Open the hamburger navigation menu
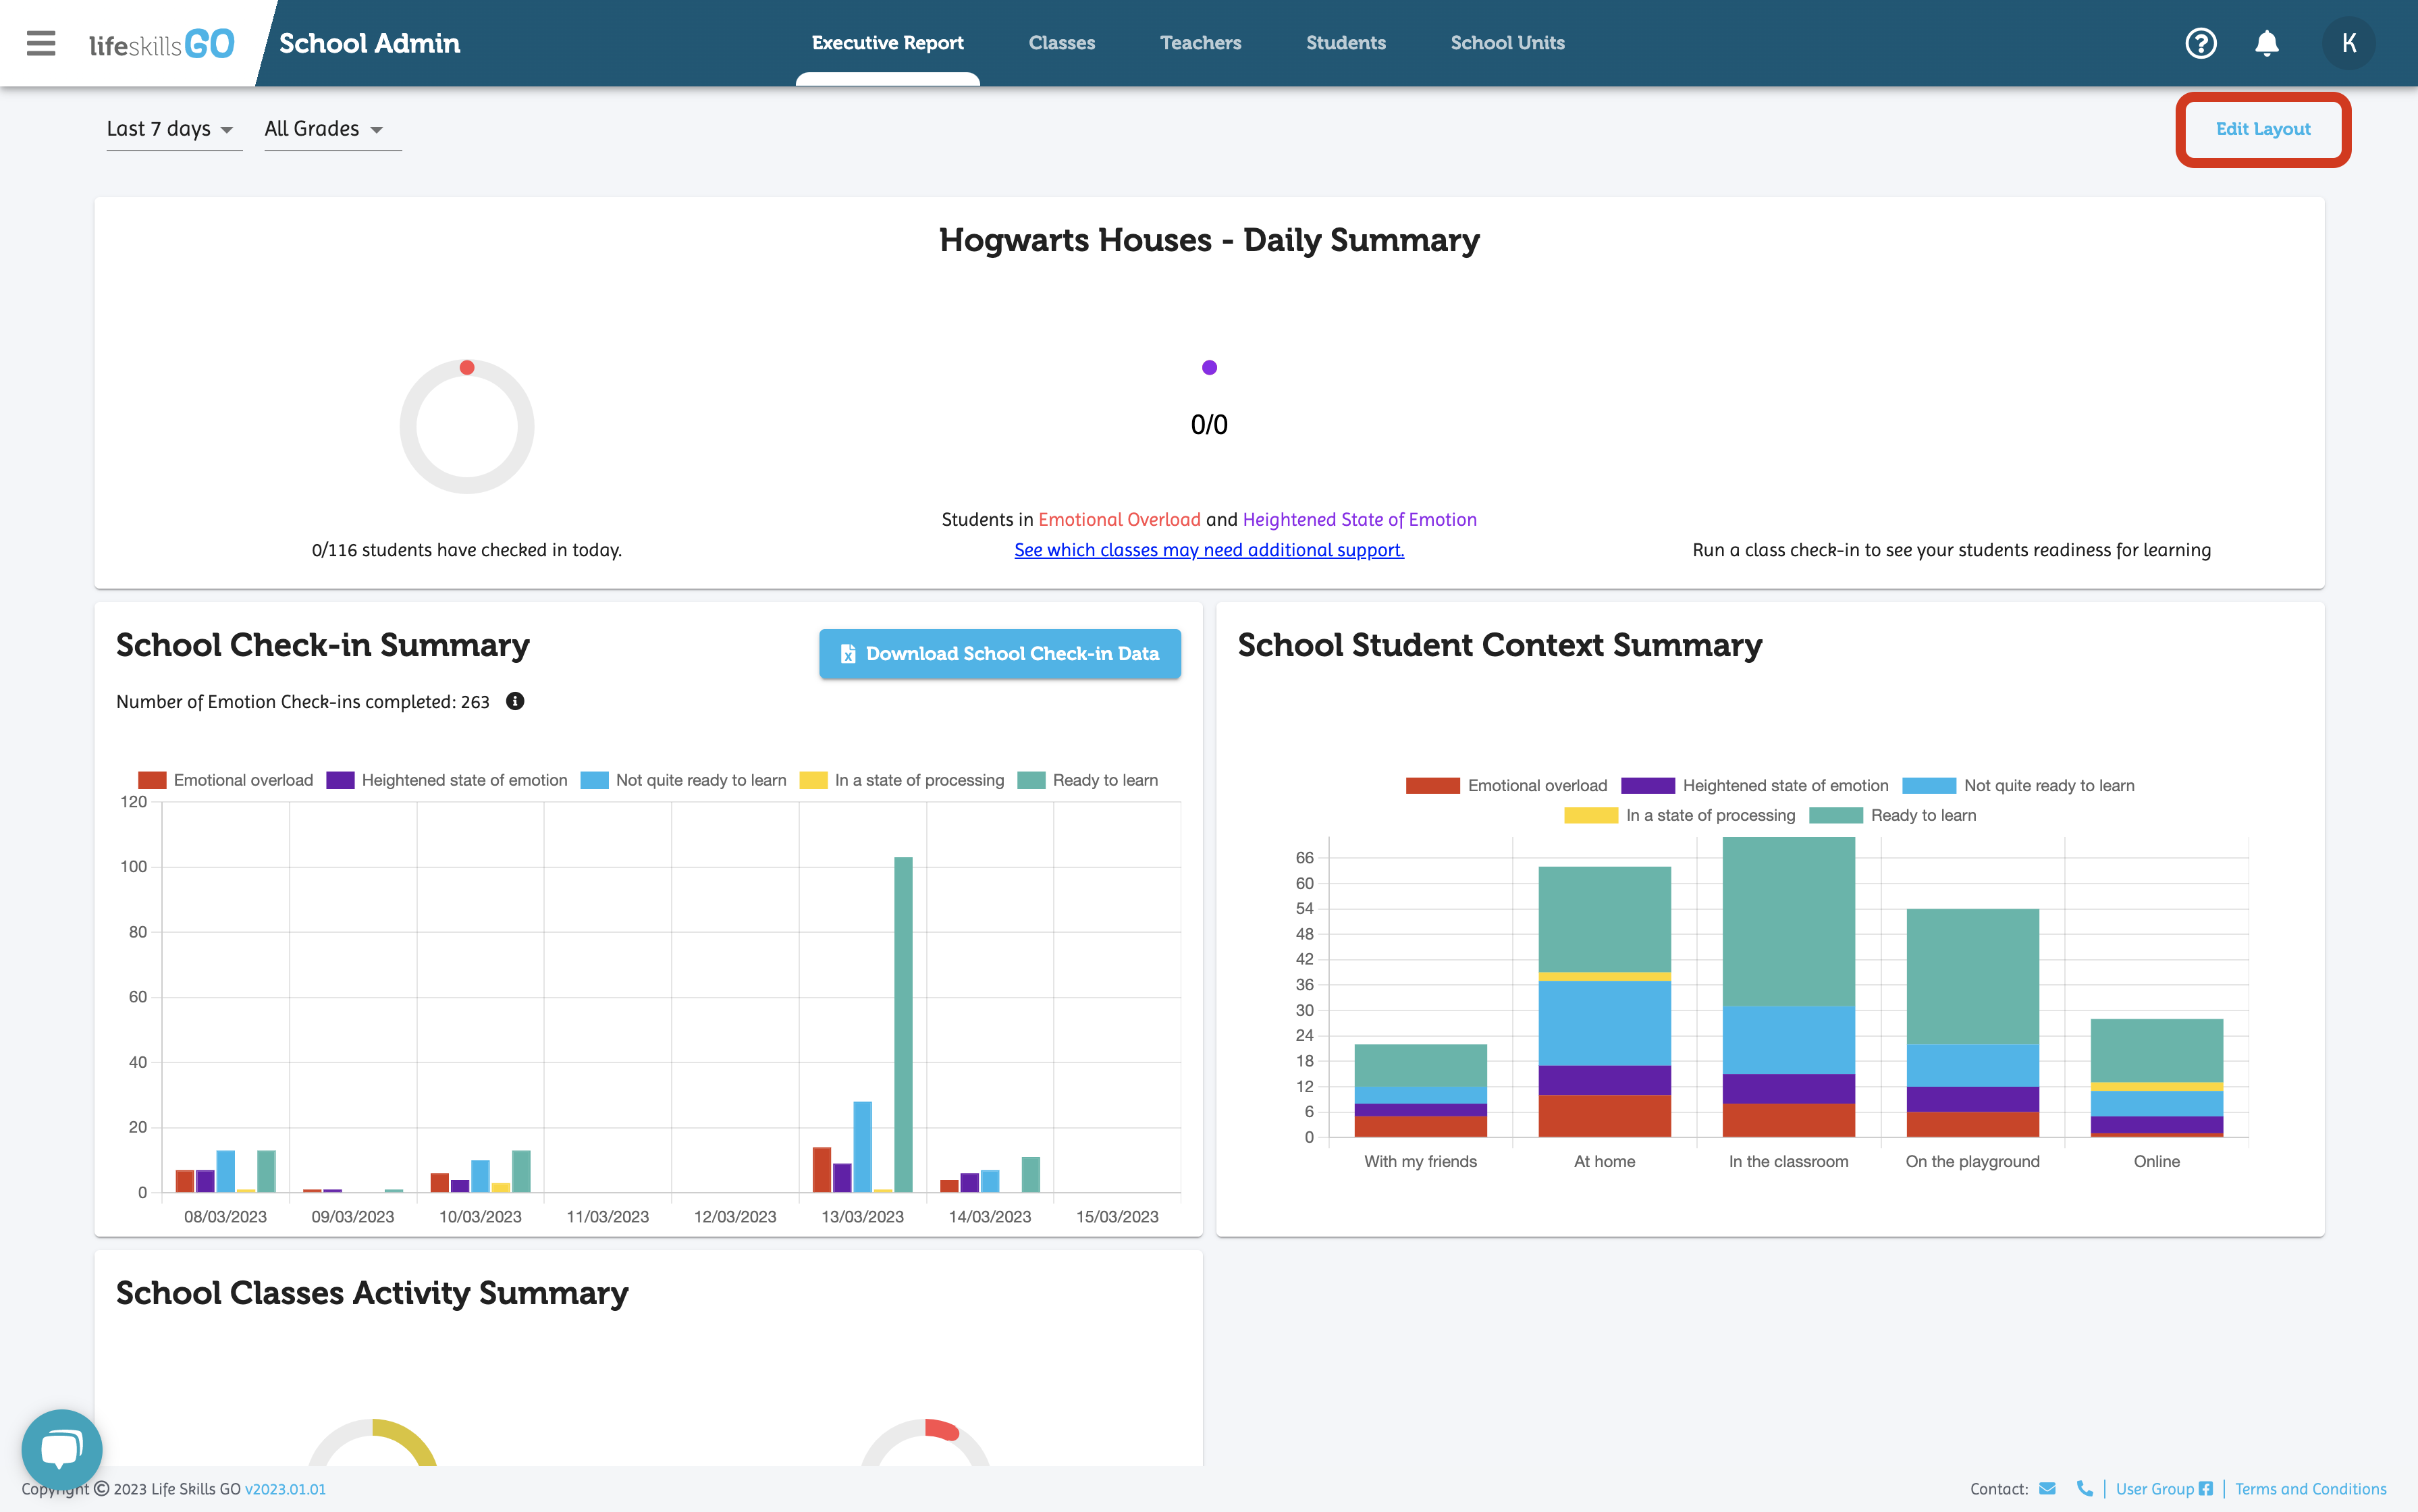The width and height of the screenshot is (2418, 1512). pyautogui.click(x=41, y=43)
